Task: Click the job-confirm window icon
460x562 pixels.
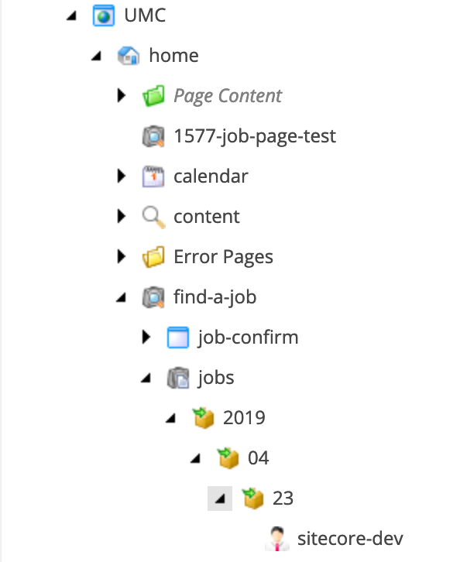Action: (178, 338)
